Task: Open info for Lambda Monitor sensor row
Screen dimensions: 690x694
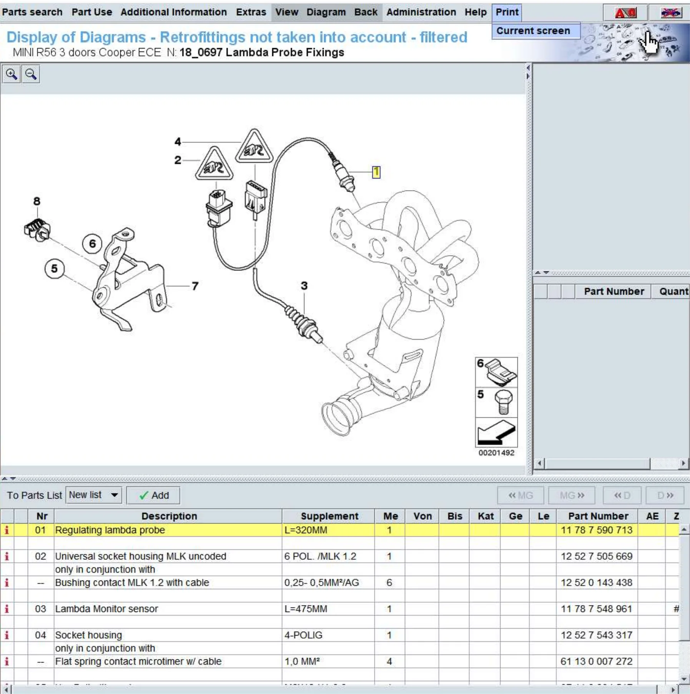Action: coord(7,609)
